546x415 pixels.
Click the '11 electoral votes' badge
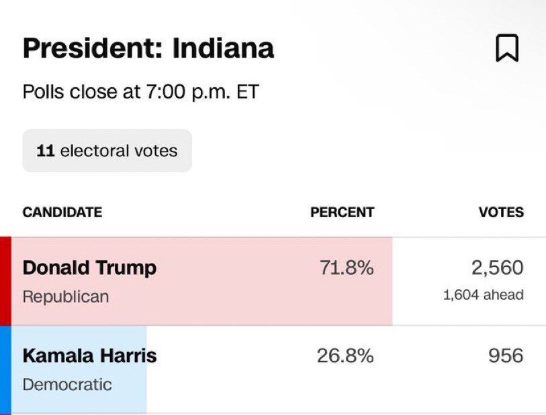[x=107, y=151]
